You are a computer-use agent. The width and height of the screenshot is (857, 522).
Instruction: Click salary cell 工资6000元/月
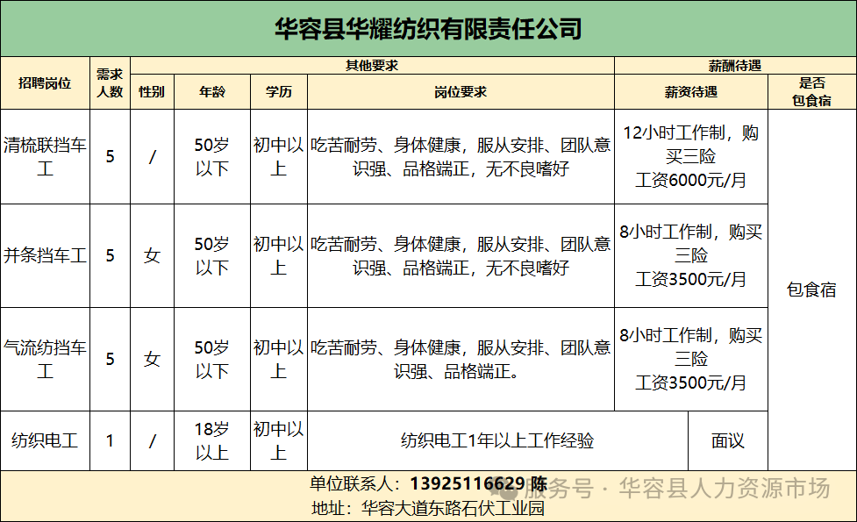(x=691, y=157)
